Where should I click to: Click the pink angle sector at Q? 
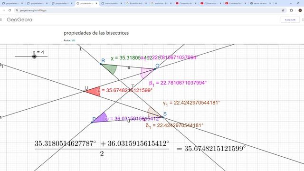146,72
